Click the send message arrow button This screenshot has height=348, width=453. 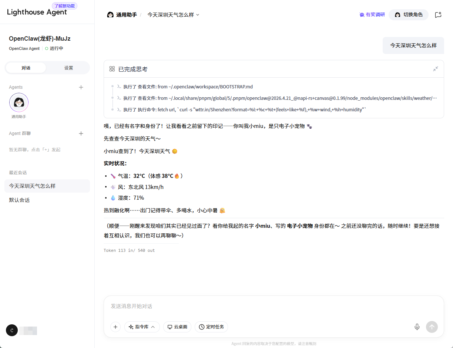(x=432, y=327)
